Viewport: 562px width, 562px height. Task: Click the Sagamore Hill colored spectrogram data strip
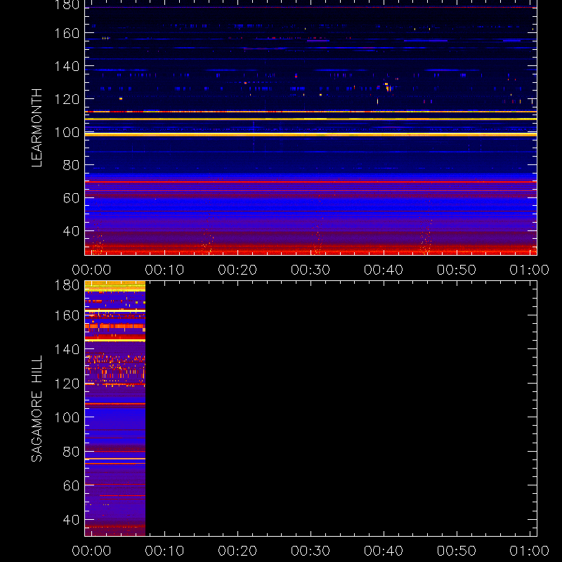pos(115,409)
